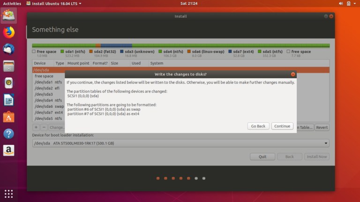Open Install Ubuntu 18.04 LTS app menu
Viewport: 360px width, 202px height.
[54, 3]
